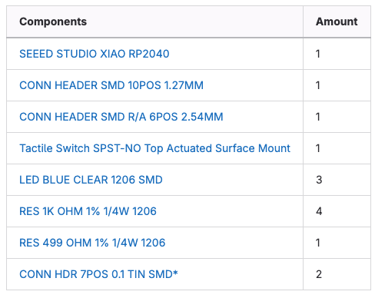385x298 pixels.
Task: Click CONN HEADER SMD R/A 6POS 2.54MM
Action: tap(121, 117)
